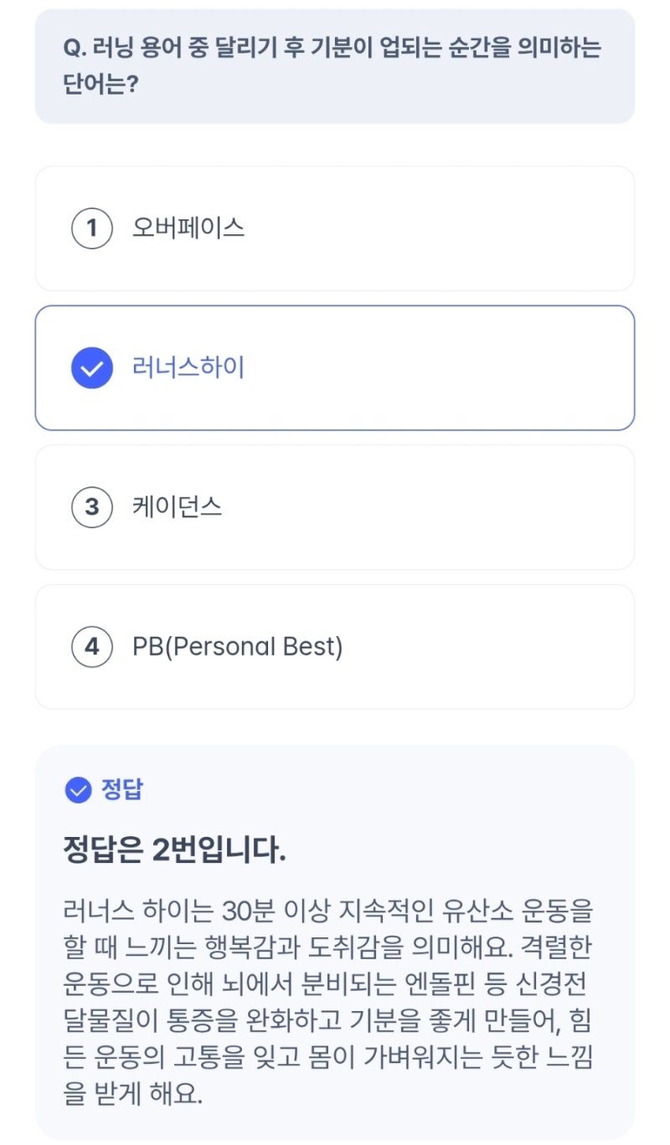Click the heading 정답은 2번입니다.
670x1145 pixels.
click(x=175, y=850)
